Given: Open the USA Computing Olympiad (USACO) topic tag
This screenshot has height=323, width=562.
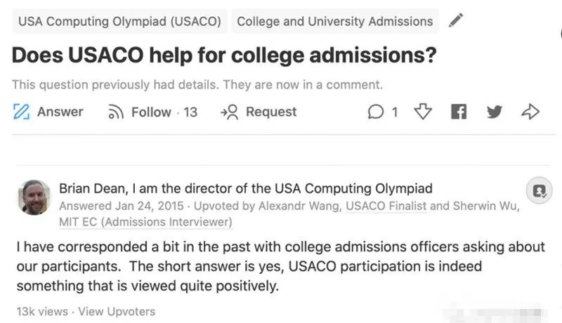Looking at the screenshot, I should point(119,21).
